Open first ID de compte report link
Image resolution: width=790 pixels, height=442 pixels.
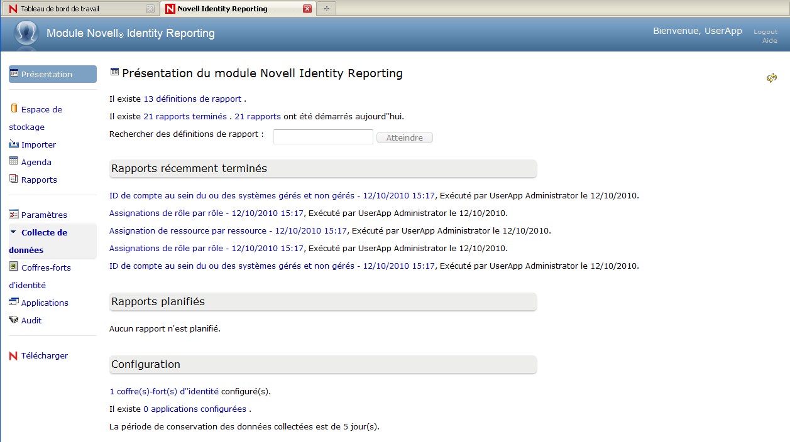pos(272,195)
